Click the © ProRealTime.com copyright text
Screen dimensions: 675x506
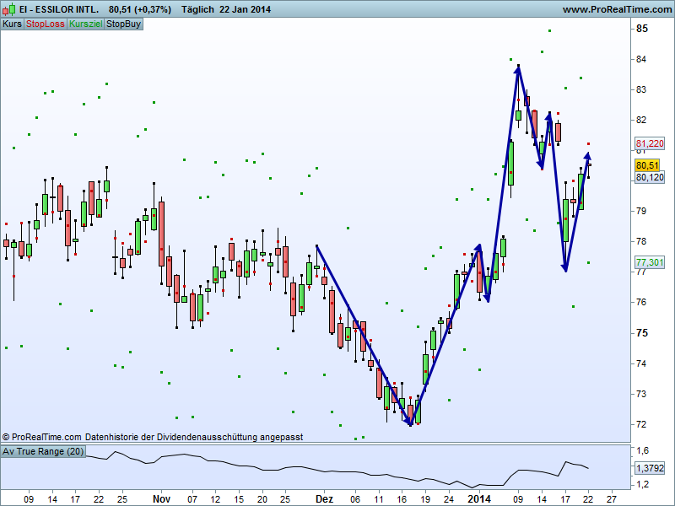click(x=41, y=437)
